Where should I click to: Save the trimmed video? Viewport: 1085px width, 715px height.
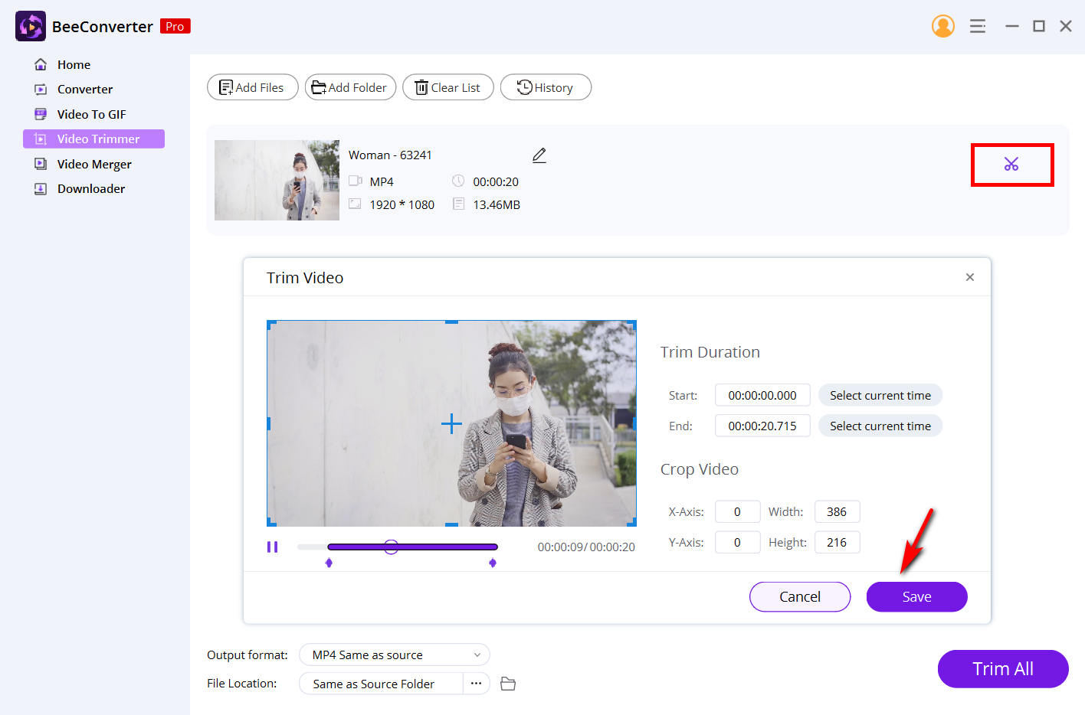(x=916, y=596)
